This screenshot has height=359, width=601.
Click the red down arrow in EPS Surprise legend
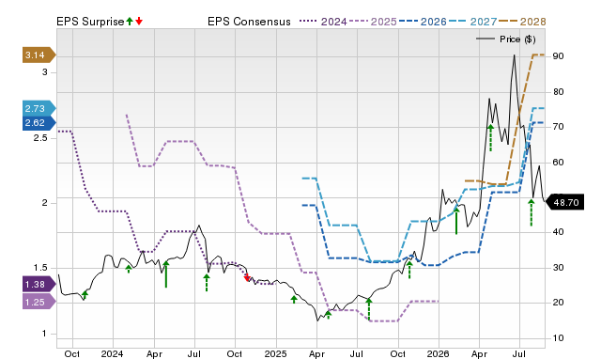[x=139, y=22]
